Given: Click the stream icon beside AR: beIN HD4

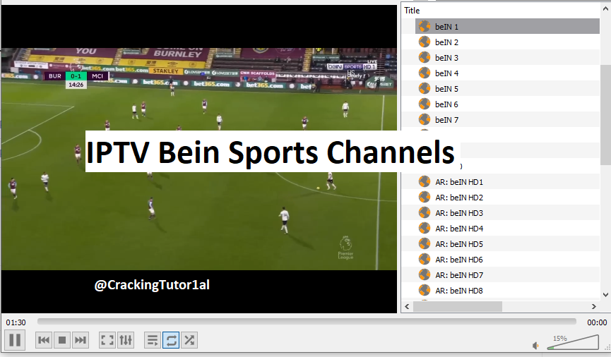Looking at the screenshot, I should (425, 229).
